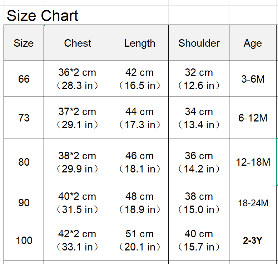
Task: Click the Age column header
Action: coord(253,43)
